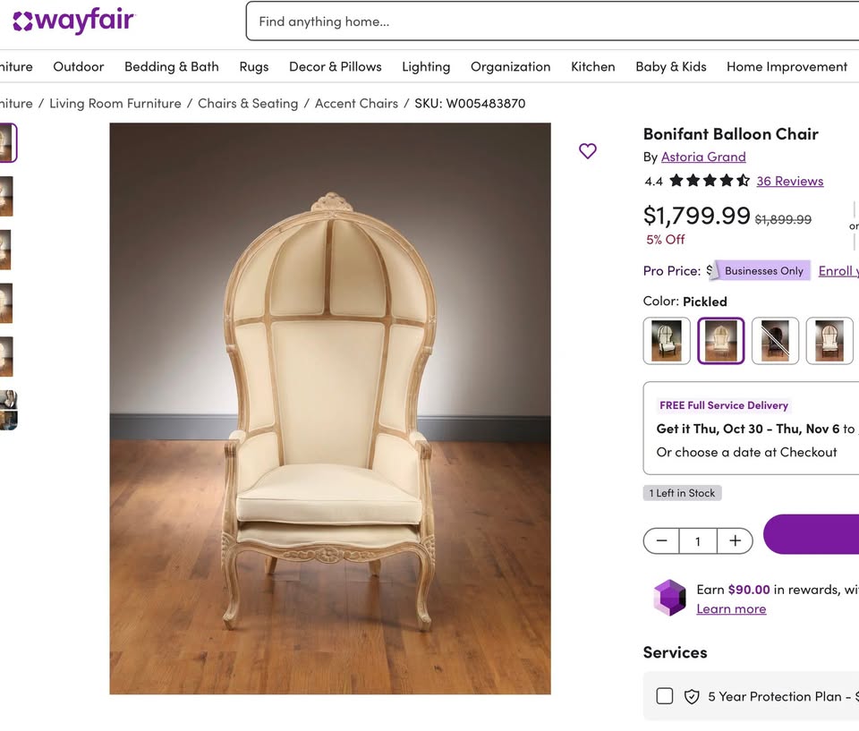Click the Find anything home search field
The image size is (859, 731).
pos(537,21)
